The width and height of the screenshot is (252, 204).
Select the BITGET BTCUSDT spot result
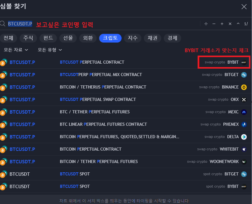(x=124, y=174)
